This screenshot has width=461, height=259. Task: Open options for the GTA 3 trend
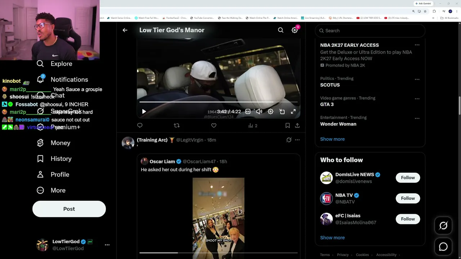point(417,99)
